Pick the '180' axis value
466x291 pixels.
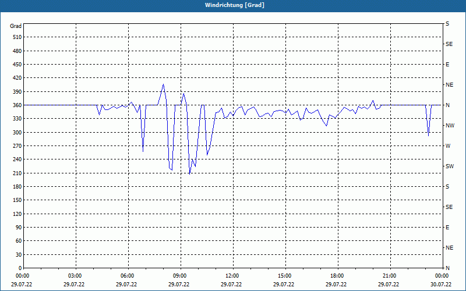(x=17, y=187)
